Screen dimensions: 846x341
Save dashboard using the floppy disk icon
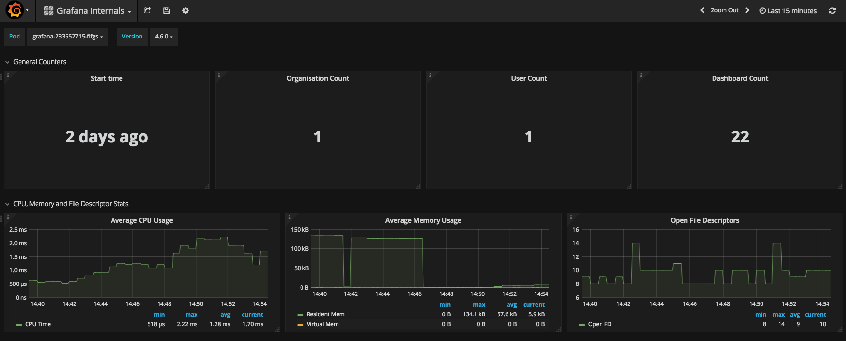point(166,10)
